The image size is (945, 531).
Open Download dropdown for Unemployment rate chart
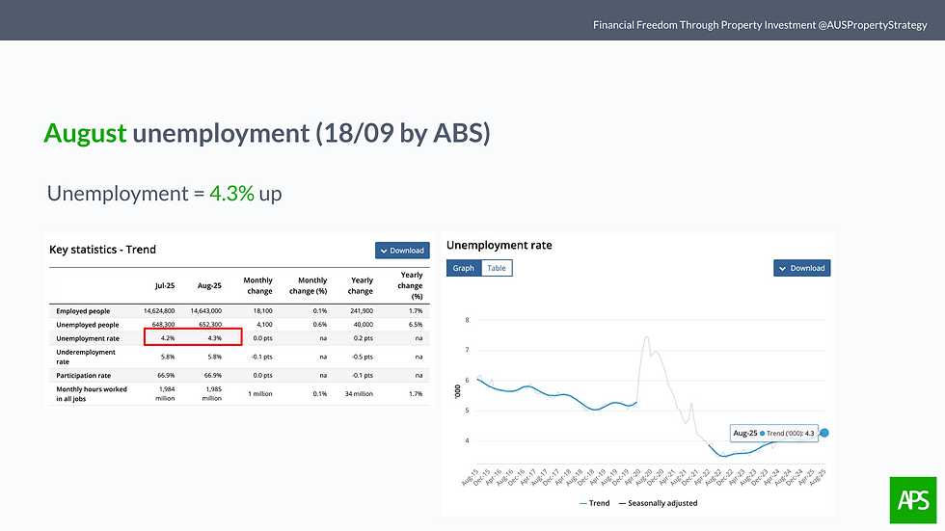coord(801,268)
